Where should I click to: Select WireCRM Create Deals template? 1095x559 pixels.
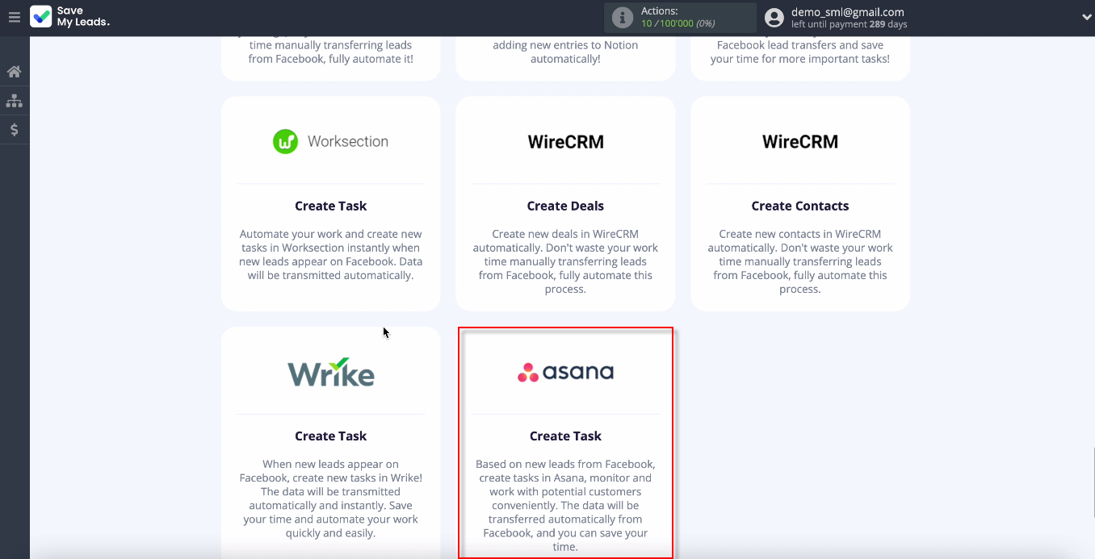[565, 206]
